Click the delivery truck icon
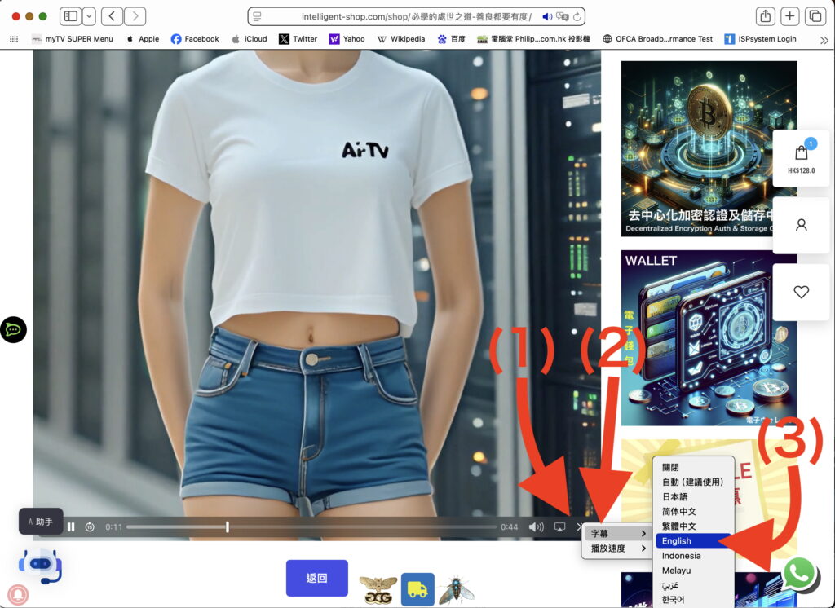Screen dimensions: 835x608 pyautogui.click(x=417, y=589)
